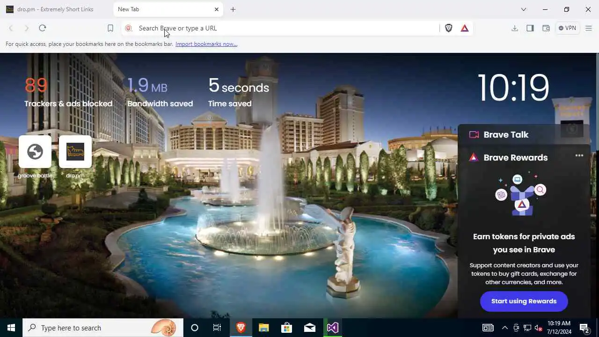Viewport: 599px width, 337px height.
Task: Click the back navigation arrow
Action: pyautogui.click(x=11, y=28)
